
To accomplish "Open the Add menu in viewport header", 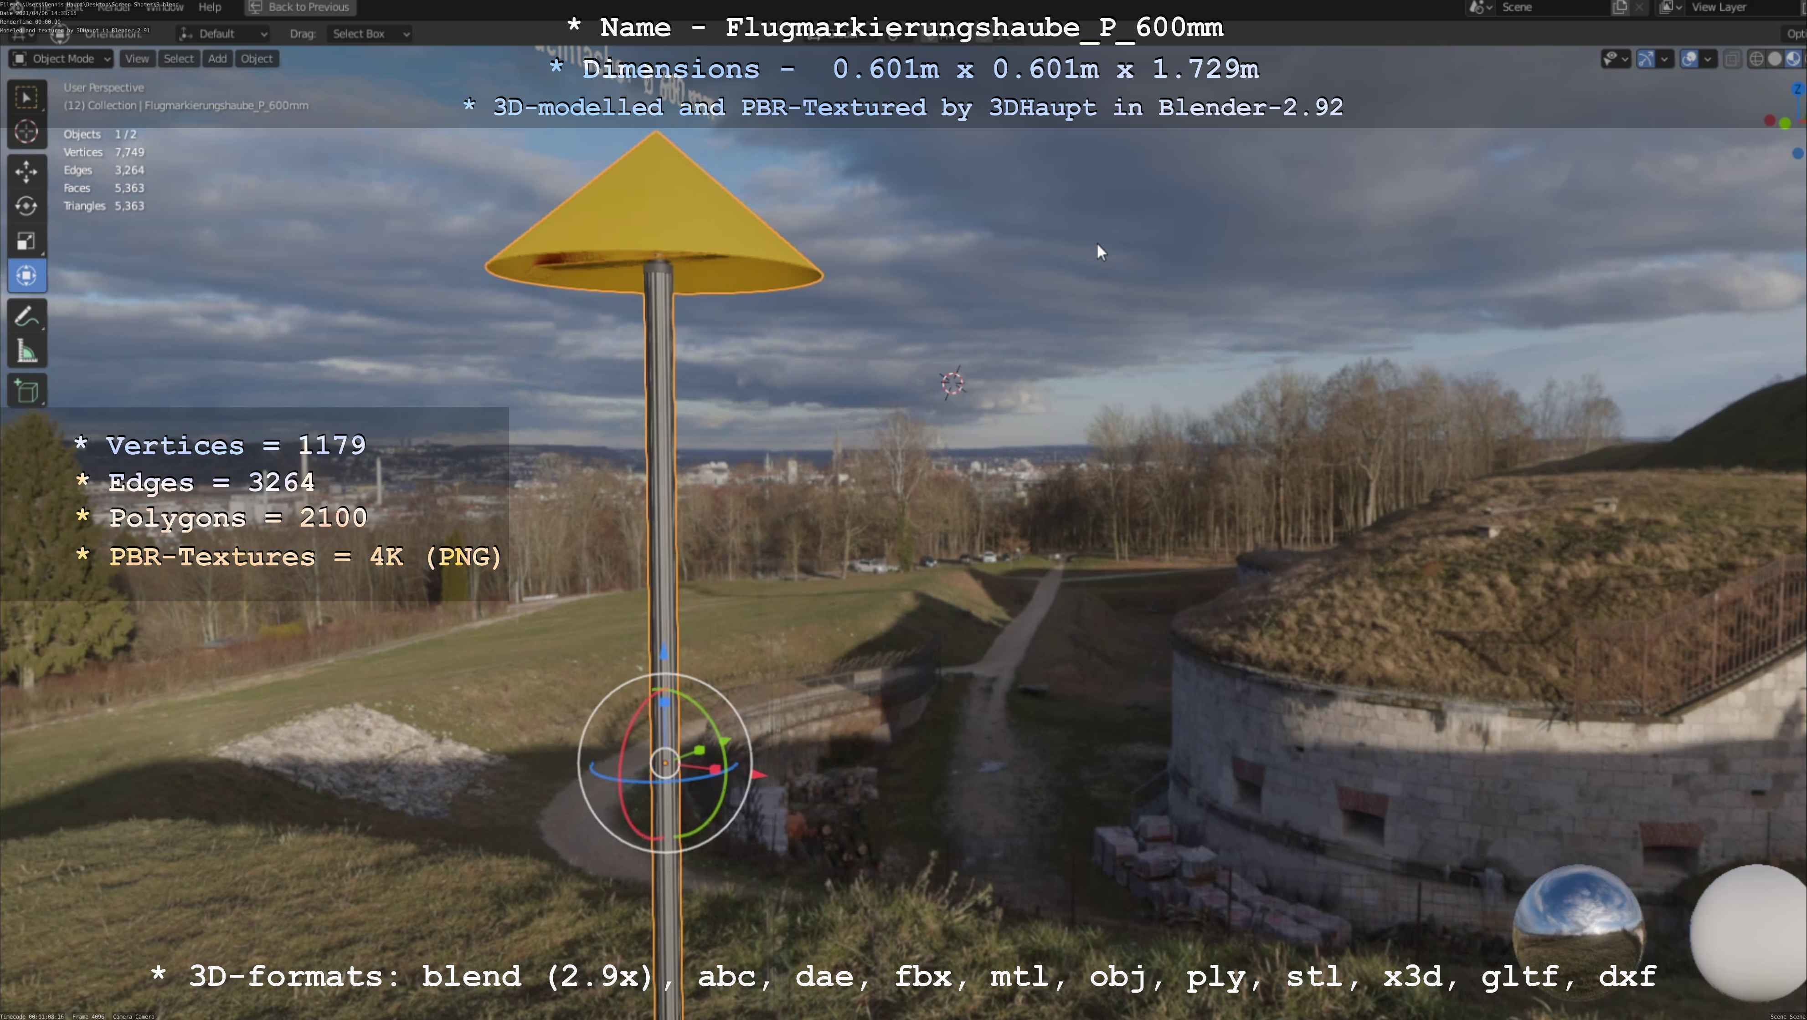I will pos(217,59).
